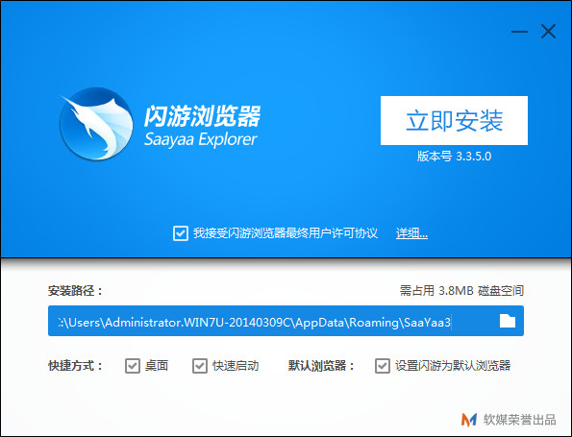Click the 默认浏览器 label
This screenshot has width=572, height=437.
point(321,366)
